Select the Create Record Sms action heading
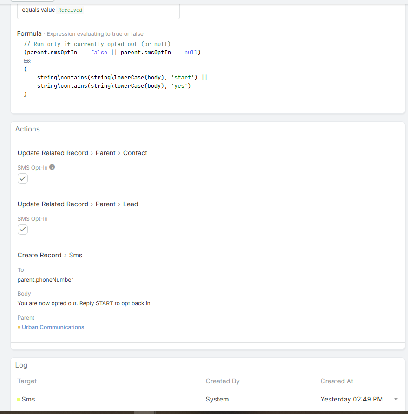The image size is (408, 414). click(50, 255)
